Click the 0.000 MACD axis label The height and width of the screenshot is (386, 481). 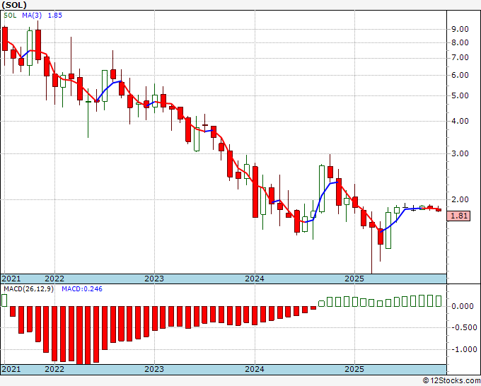pyautogui.click(x=463, y=306)
